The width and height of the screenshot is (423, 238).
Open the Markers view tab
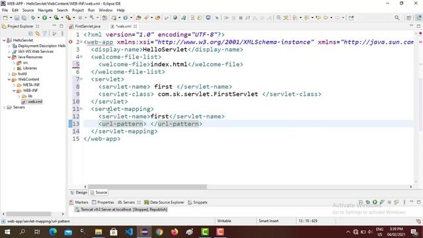click(x=79, y=202)
